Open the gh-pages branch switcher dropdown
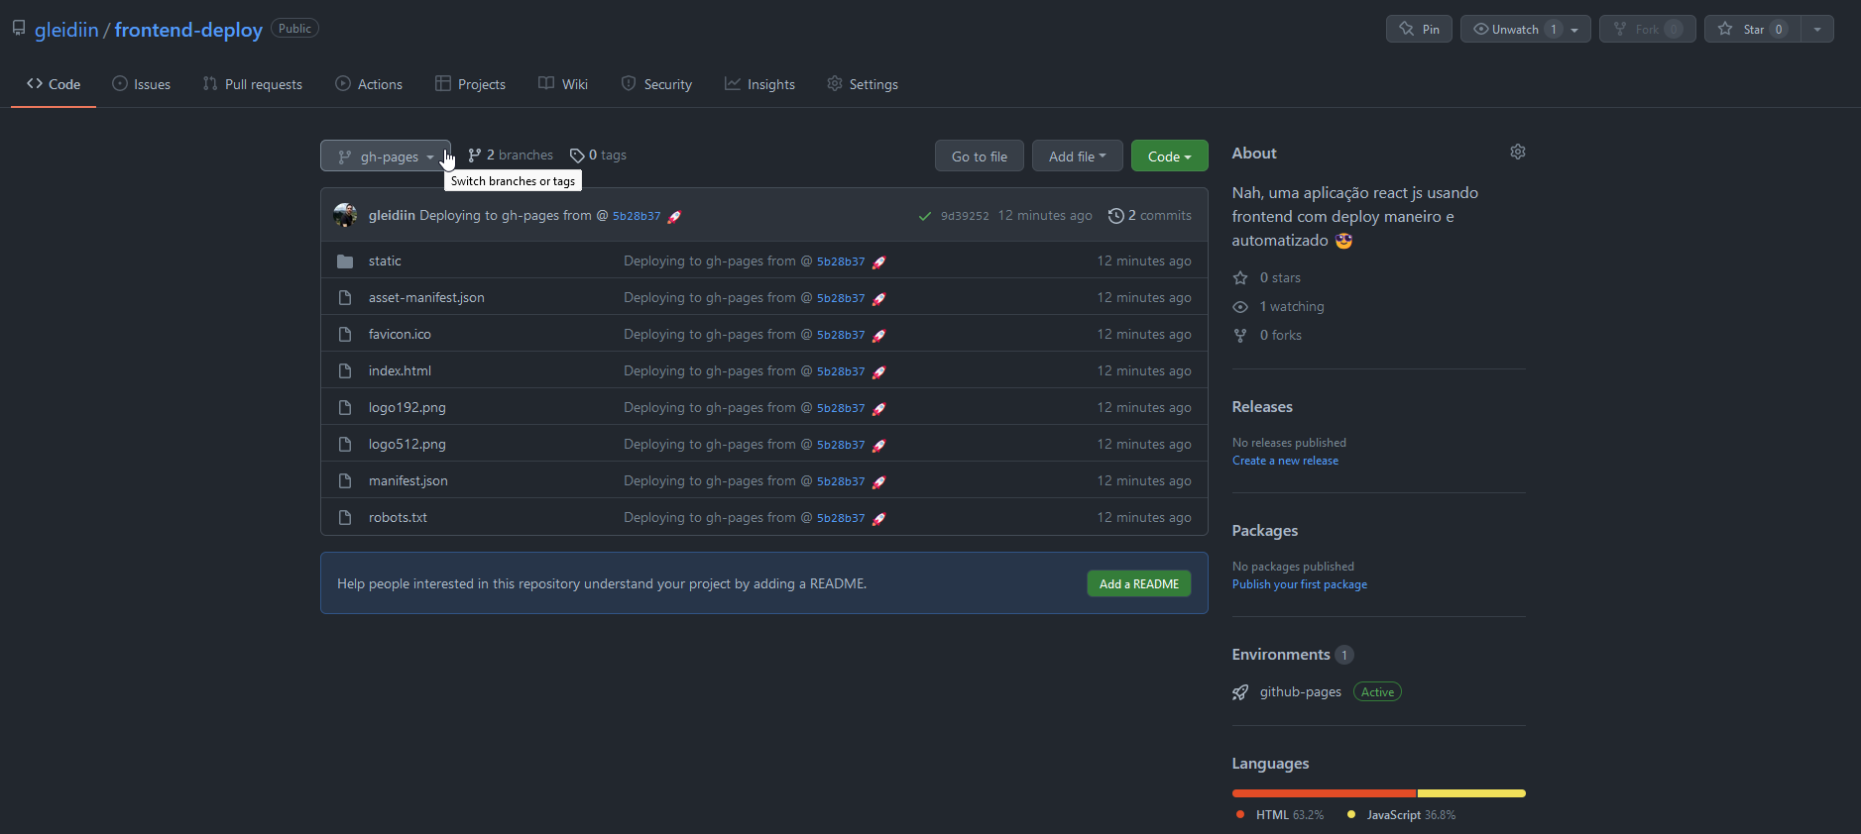The height and width of the screenshot is (834, 1861). click(x=386, y=156)
